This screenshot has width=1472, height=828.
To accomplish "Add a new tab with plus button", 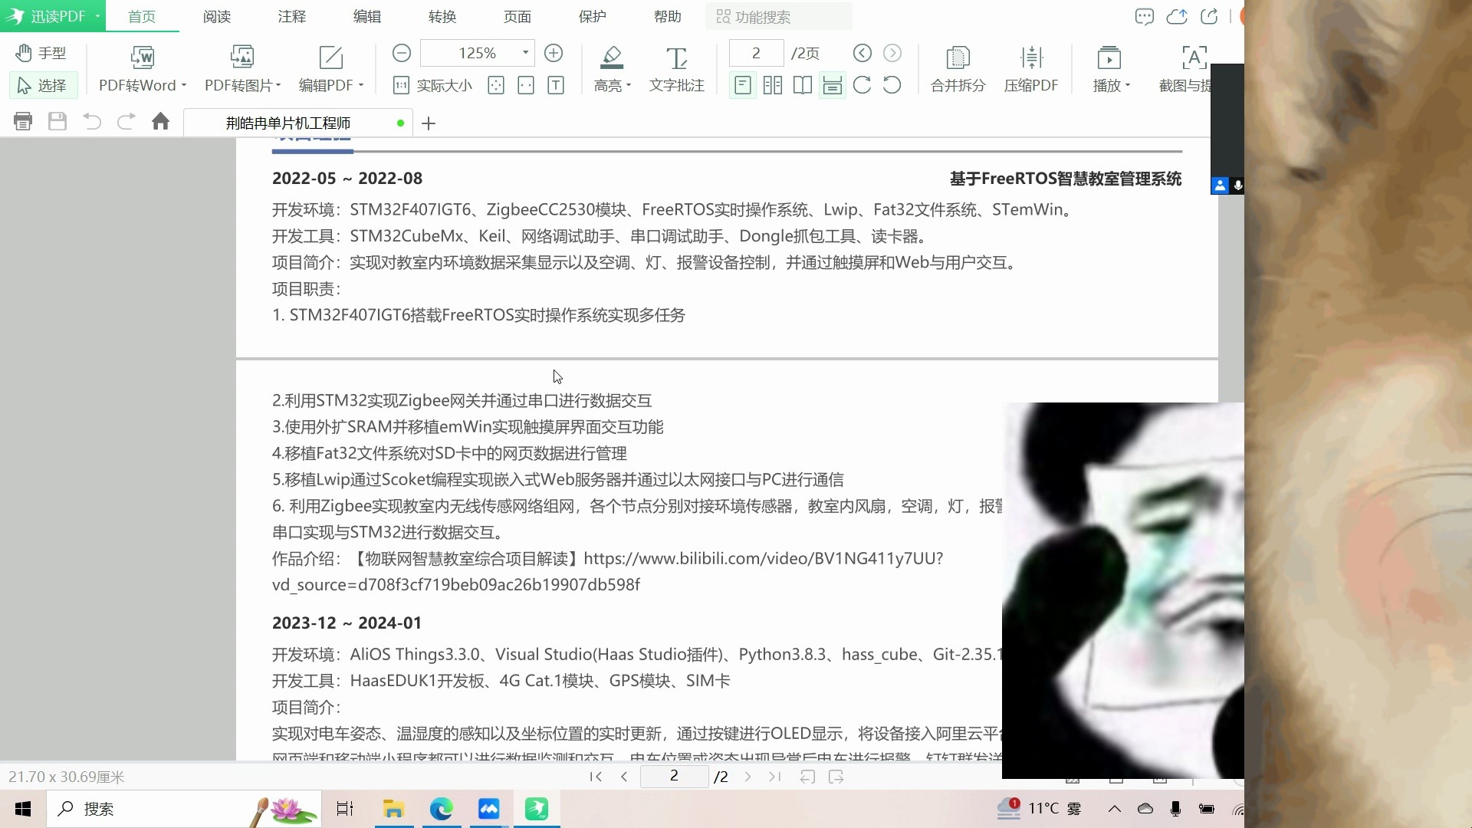I will [429, 123].
